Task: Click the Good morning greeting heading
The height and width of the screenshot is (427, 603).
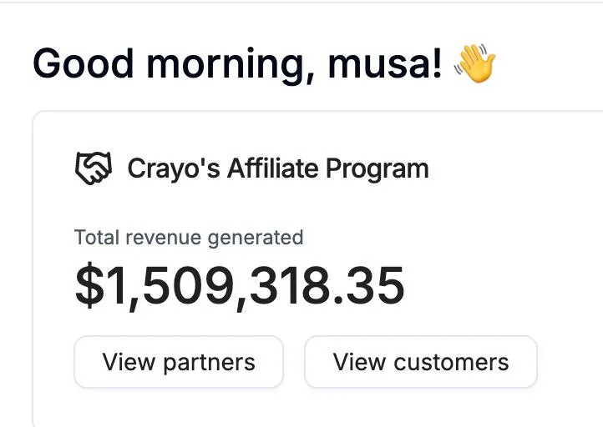Action: 237,64
